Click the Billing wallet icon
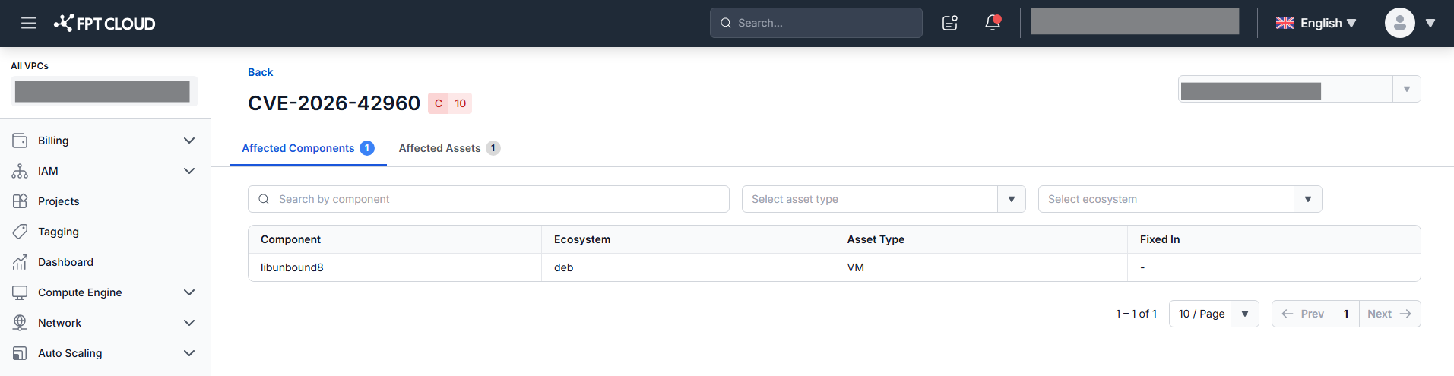Viewport: 1454px width, 376px height. [20, 141]
